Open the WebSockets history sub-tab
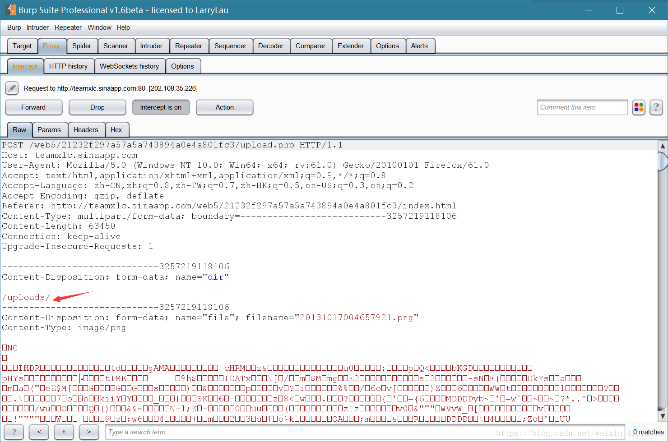668x442 pixels. (130, 66)
